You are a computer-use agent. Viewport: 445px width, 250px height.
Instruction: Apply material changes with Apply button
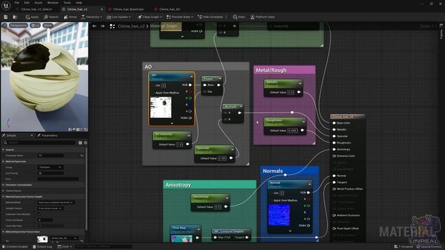(x=32, y=17)
